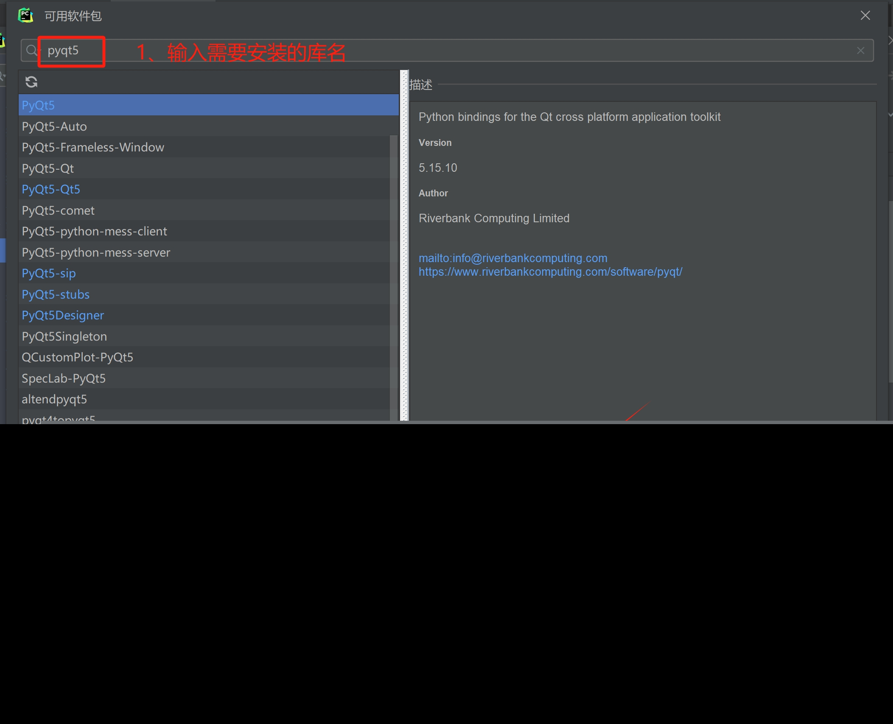
Task: Select PyQt5-stubs package
Action: point(204,294)
